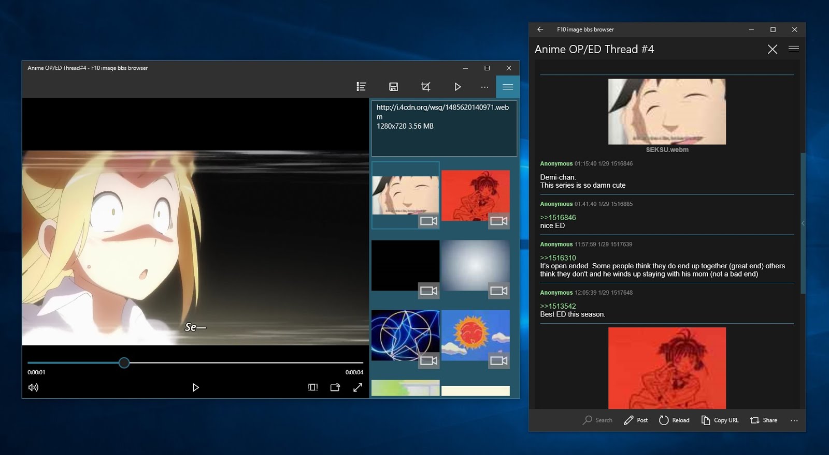Image resolution: width=829 pixels, height=455 pixels.
Task: Play the video using the bottom play button
Action: click(195, 387)
